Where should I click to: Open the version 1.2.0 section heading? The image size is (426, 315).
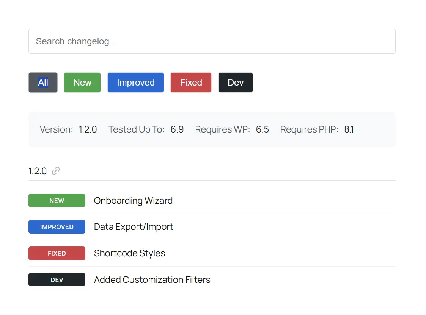click(38, 171)
